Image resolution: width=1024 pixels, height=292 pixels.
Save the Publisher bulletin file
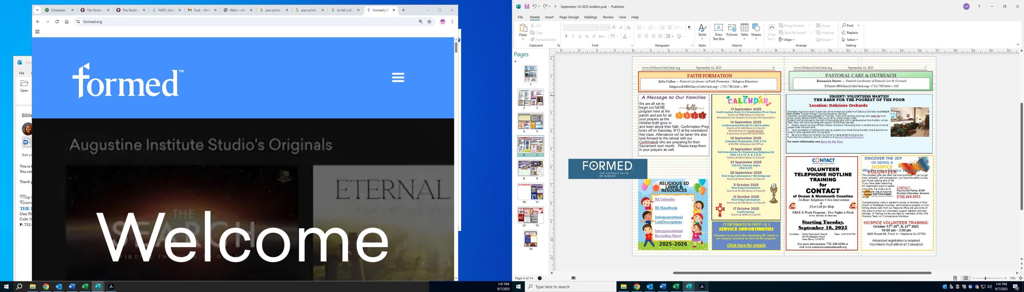tap(527, 7)
